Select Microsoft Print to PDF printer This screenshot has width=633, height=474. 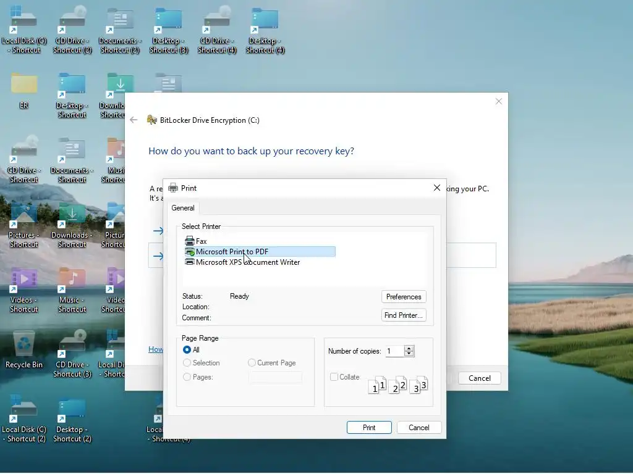coord(260,252)
